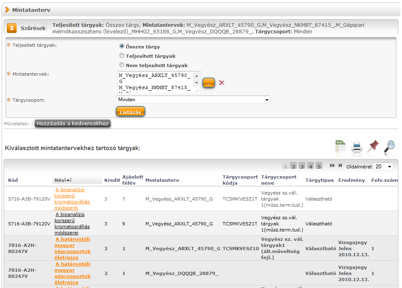Open A bioanalízis subject link, félév 9 row
Screen dimensions: 402x288
pyautogui.click(x=72, y=223)
